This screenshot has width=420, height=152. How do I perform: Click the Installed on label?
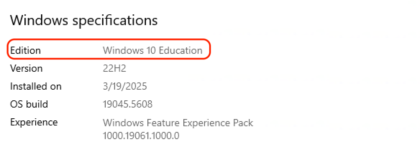[x=36, y=86]
